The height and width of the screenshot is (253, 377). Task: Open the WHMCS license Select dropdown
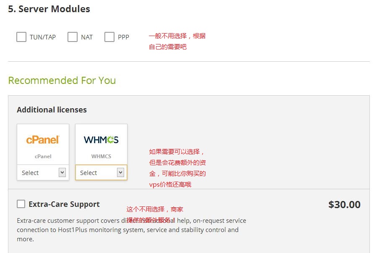(x=101, y=172)
